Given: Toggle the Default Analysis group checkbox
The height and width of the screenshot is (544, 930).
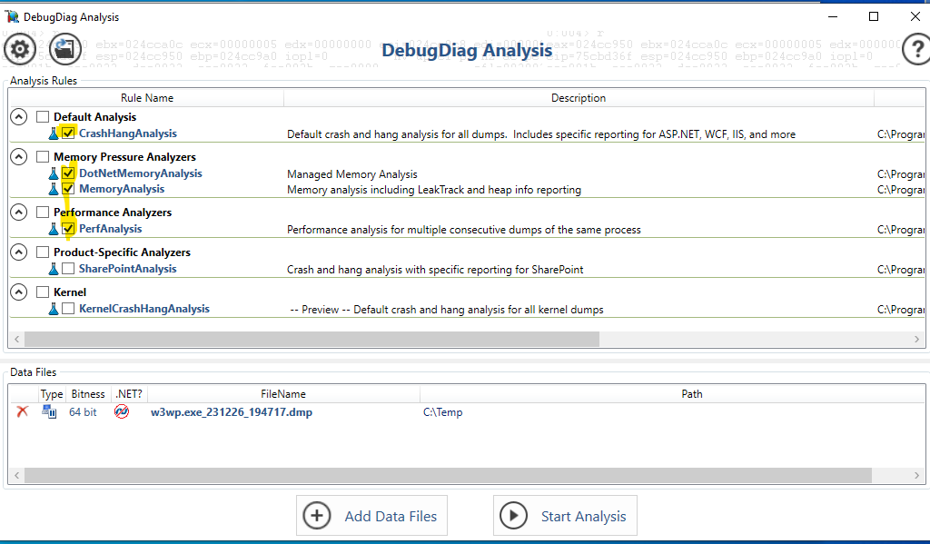Looking at the screenshot, I should point(43,117).
